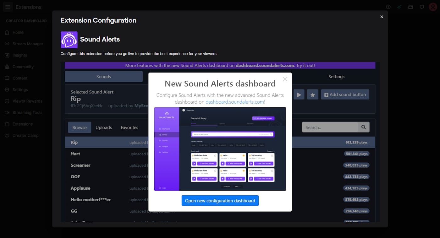This screenshot has width=440, height=238.
Task: Open Stream Manager in sidebar
Action: (28, 44)
